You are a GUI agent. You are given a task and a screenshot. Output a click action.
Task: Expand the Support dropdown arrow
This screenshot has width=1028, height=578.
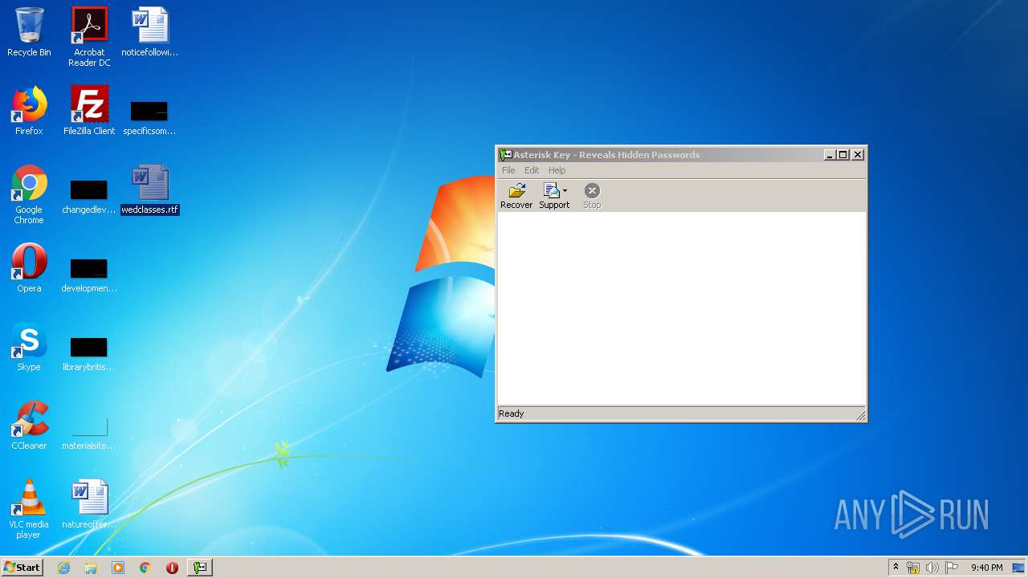click(565, 191)
